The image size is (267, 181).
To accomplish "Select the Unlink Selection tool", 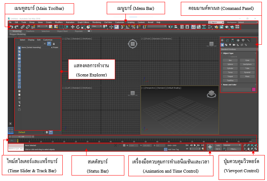I will click(28, 27).
